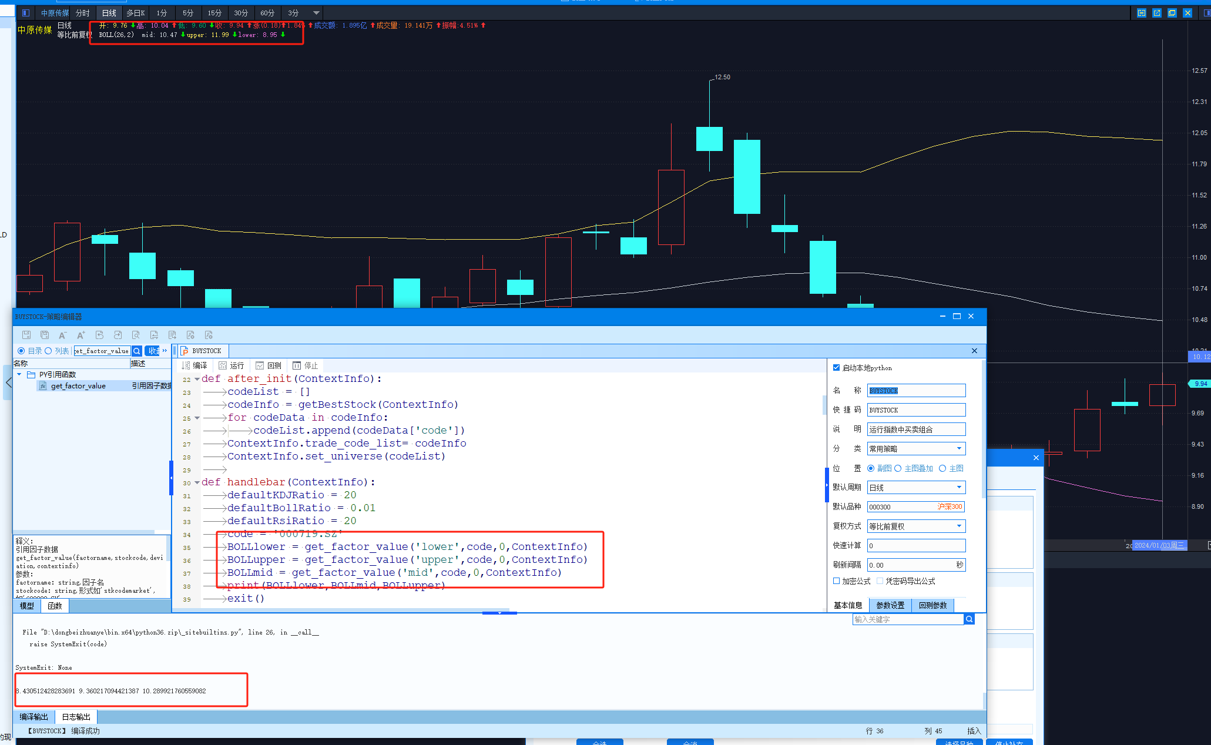This screenshot has width=1211, height=745.
Task: Select get_factor_value in the function tree
Action: pyautogui.click(x=78, y=386)
